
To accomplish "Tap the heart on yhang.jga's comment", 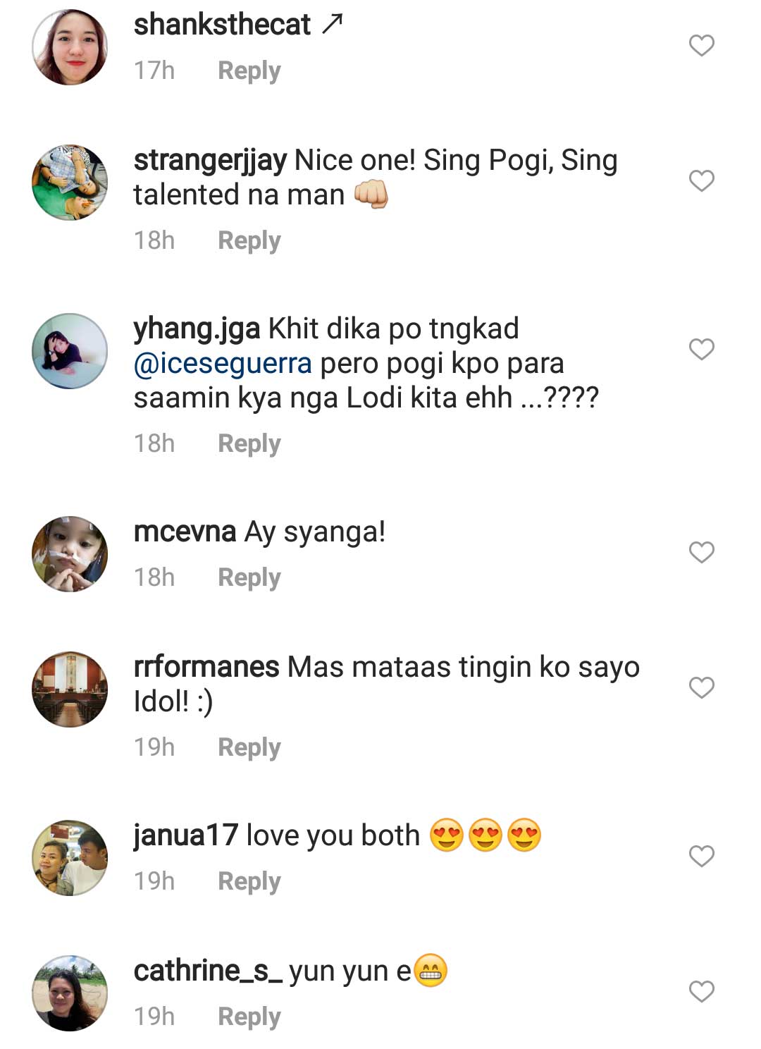I will coord(701,349).
